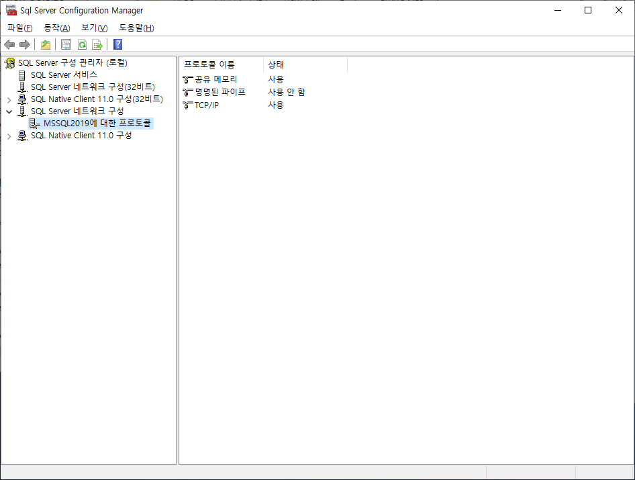Select the SQL Server 서비스 tree item
This screenshot has width=635, height=480.
[64, 75]
